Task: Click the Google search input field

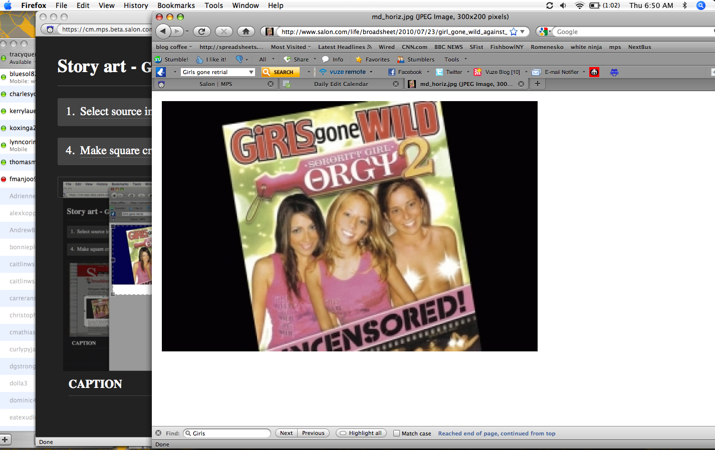Action: pos(634,32)
